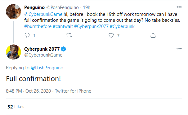The image size is (188, 115).
Task: Open Penguino display name profile
Action: click(34, 7)
